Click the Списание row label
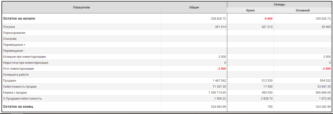This screenshot has height=114, width=333. (10, 39)
